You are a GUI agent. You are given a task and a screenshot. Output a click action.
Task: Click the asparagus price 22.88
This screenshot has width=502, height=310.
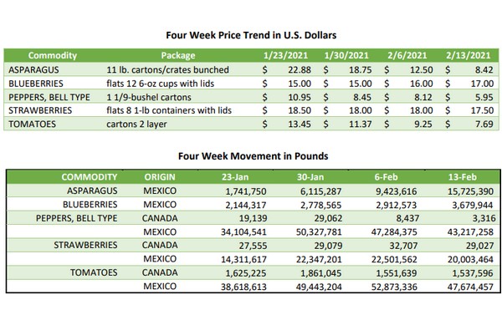[300, 69]
